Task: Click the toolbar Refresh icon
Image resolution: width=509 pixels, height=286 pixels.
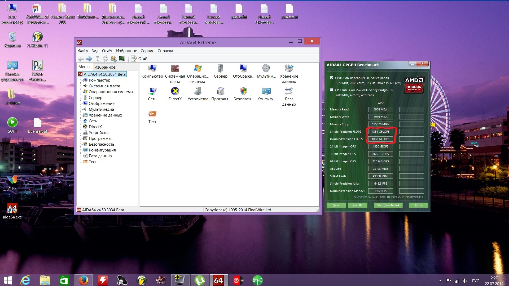Action: coord(105,59)
